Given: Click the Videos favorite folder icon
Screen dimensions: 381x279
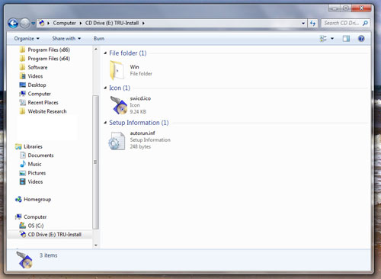Looking at the screenshot, I should point(23,76).
